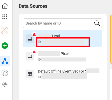The image size is (112, 100).
Task: Click the store icon for Offline Event Set
Action: 30,74
